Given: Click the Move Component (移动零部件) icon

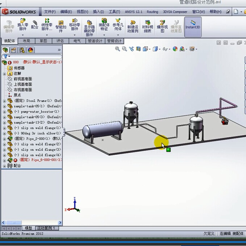Looking at the screenshot, I should 75,25.
